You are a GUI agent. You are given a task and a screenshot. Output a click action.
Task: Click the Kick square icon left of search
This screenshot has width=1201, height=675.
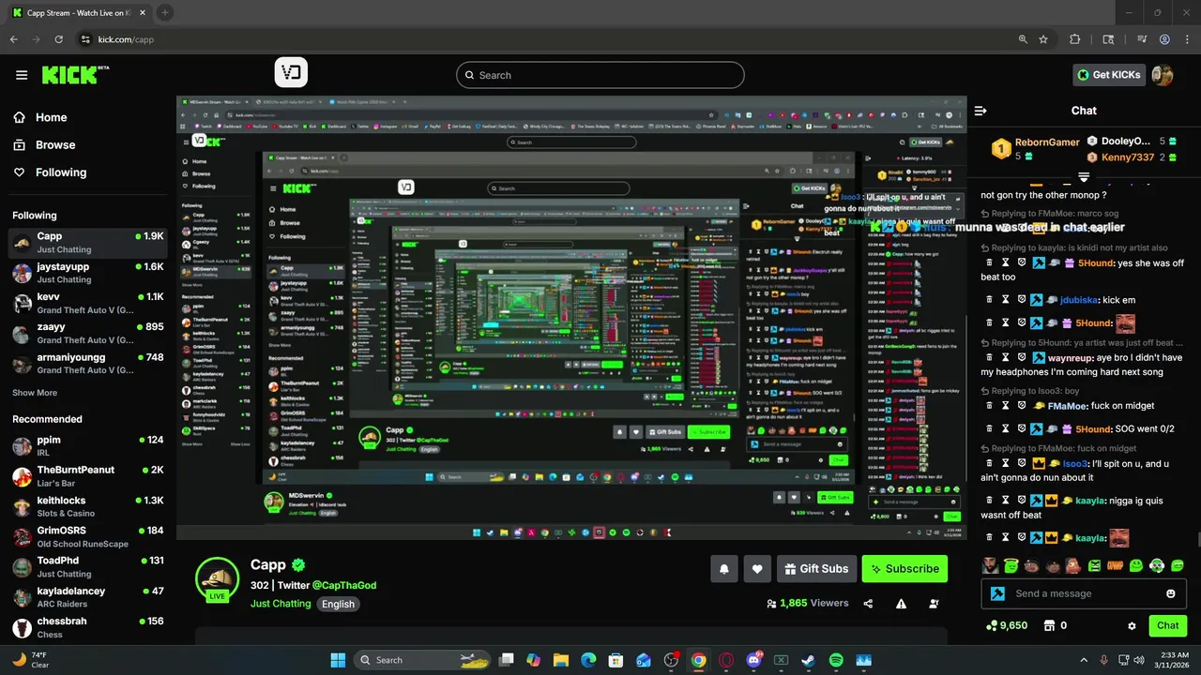coord(291,73)
